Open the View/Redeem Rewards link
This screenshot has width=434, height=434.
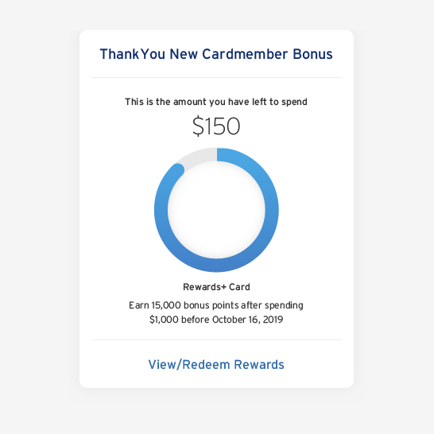click(216, 365)
